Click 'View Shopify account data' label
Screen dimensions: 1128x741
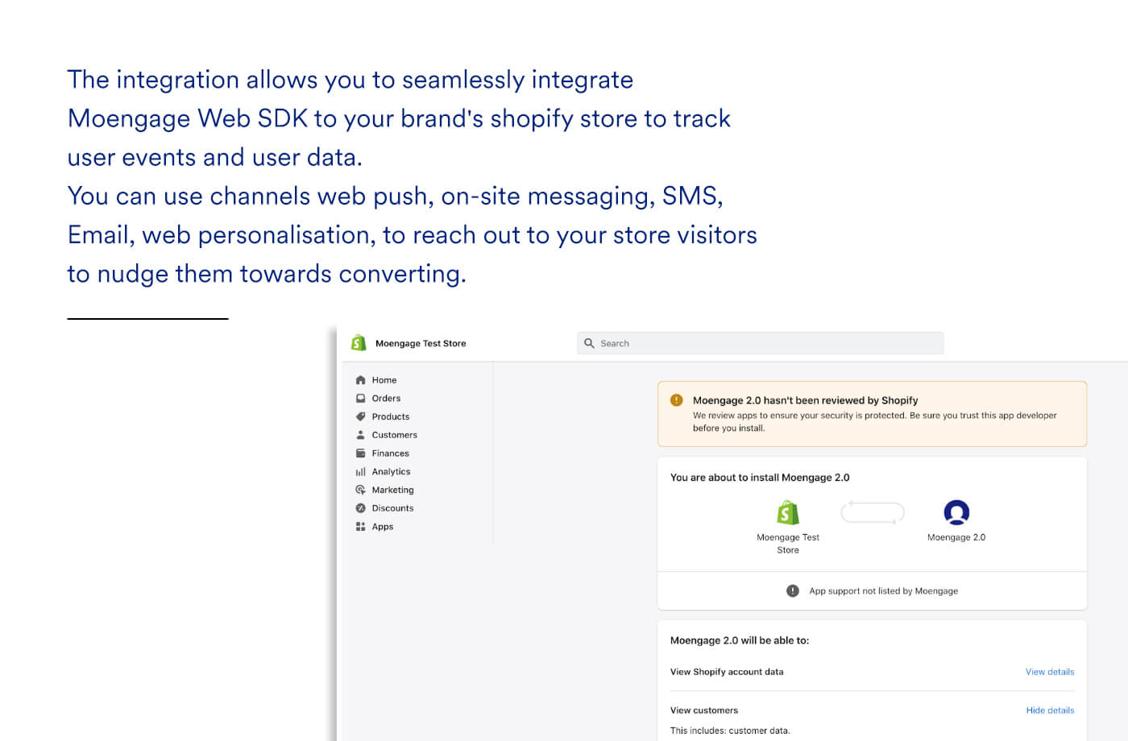tap(727, 672)
